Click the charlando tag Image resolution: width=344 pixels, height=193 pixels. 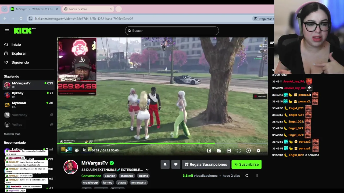[x=127, y=176]
